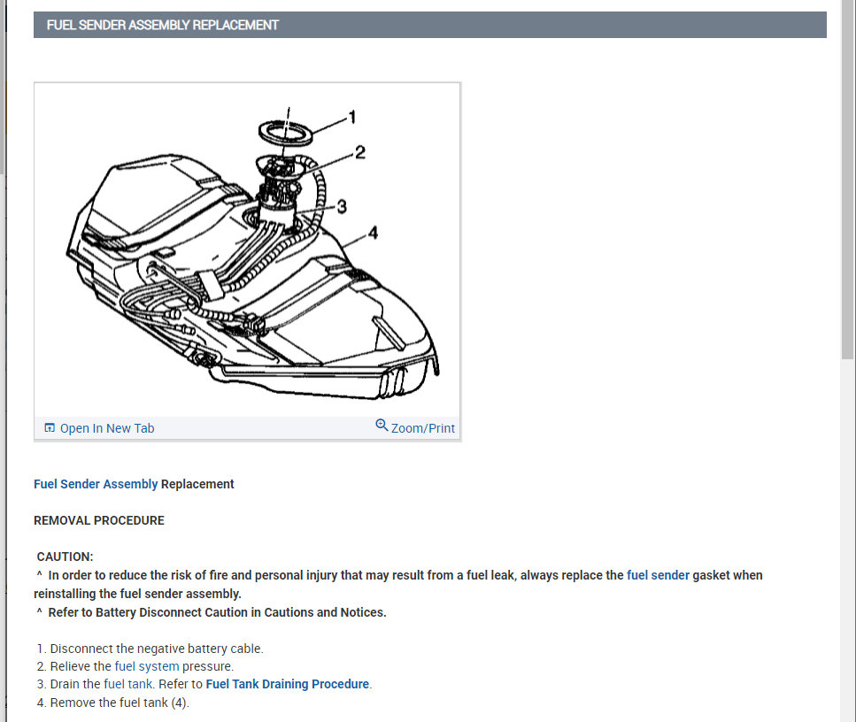Image resolution: width=856 pixels, height=722 pixels.
Task: Click step 4 Remove the fuel tank (4)
Action: click(113, 703)
